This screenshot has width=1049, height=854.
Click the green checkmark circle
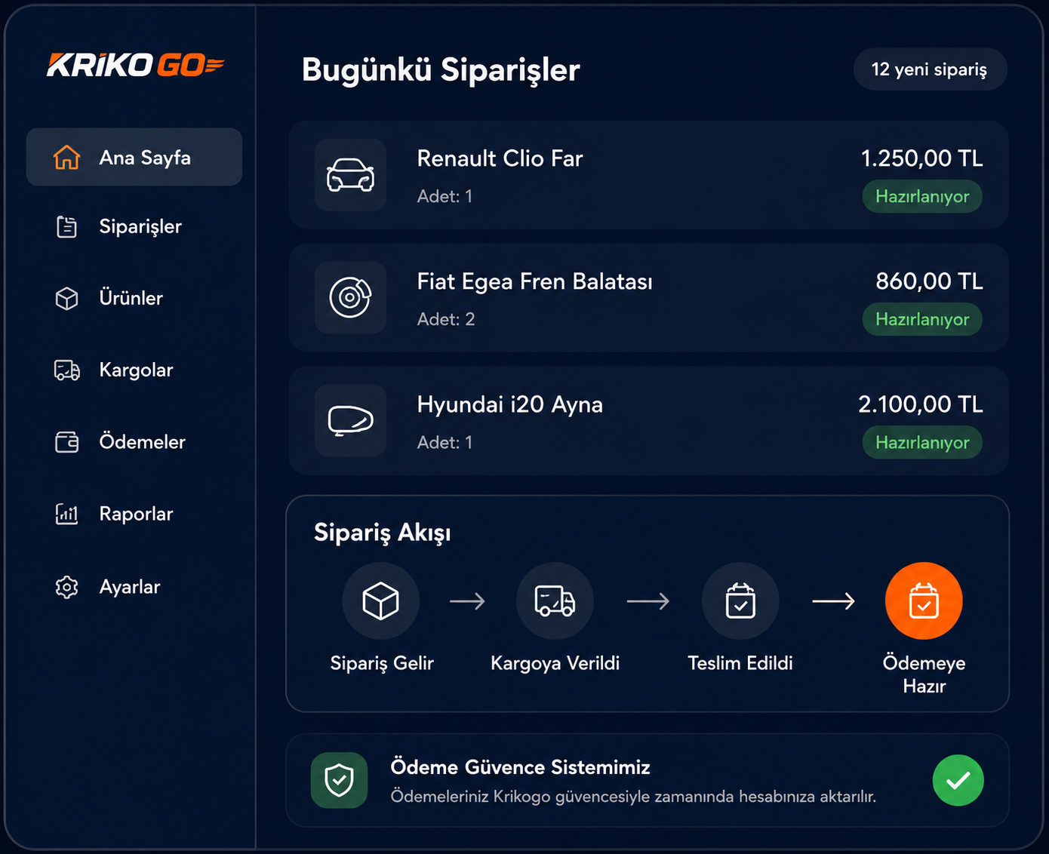958,780
